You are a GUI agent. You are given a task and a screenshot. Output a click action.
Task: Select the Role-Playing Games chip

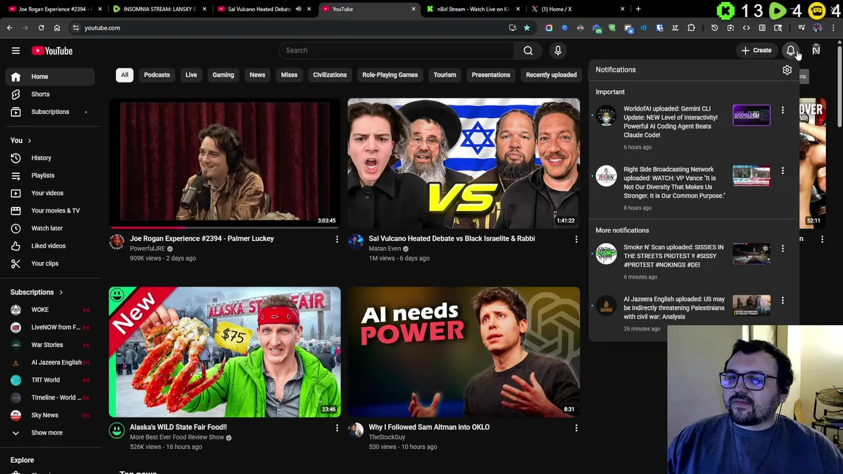(390, 75)
